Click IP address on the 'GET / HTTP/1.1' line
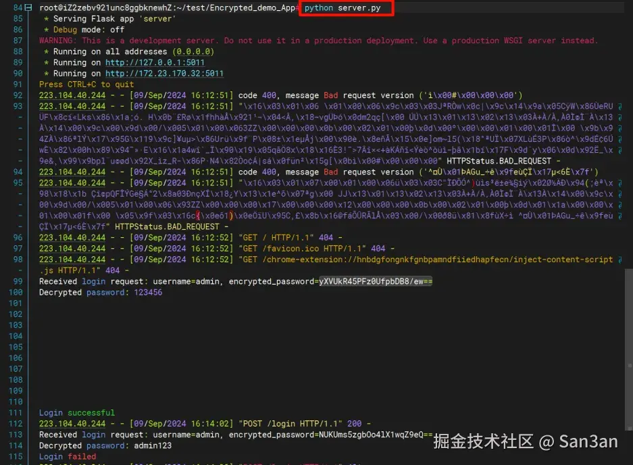633x465 pixels. tap(72, 237)
